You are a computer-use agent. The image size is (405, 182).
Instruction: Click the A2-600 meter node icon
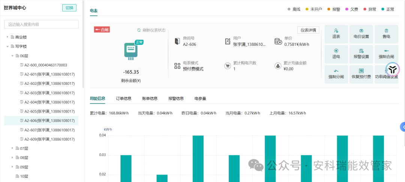(x=22, y=65)
